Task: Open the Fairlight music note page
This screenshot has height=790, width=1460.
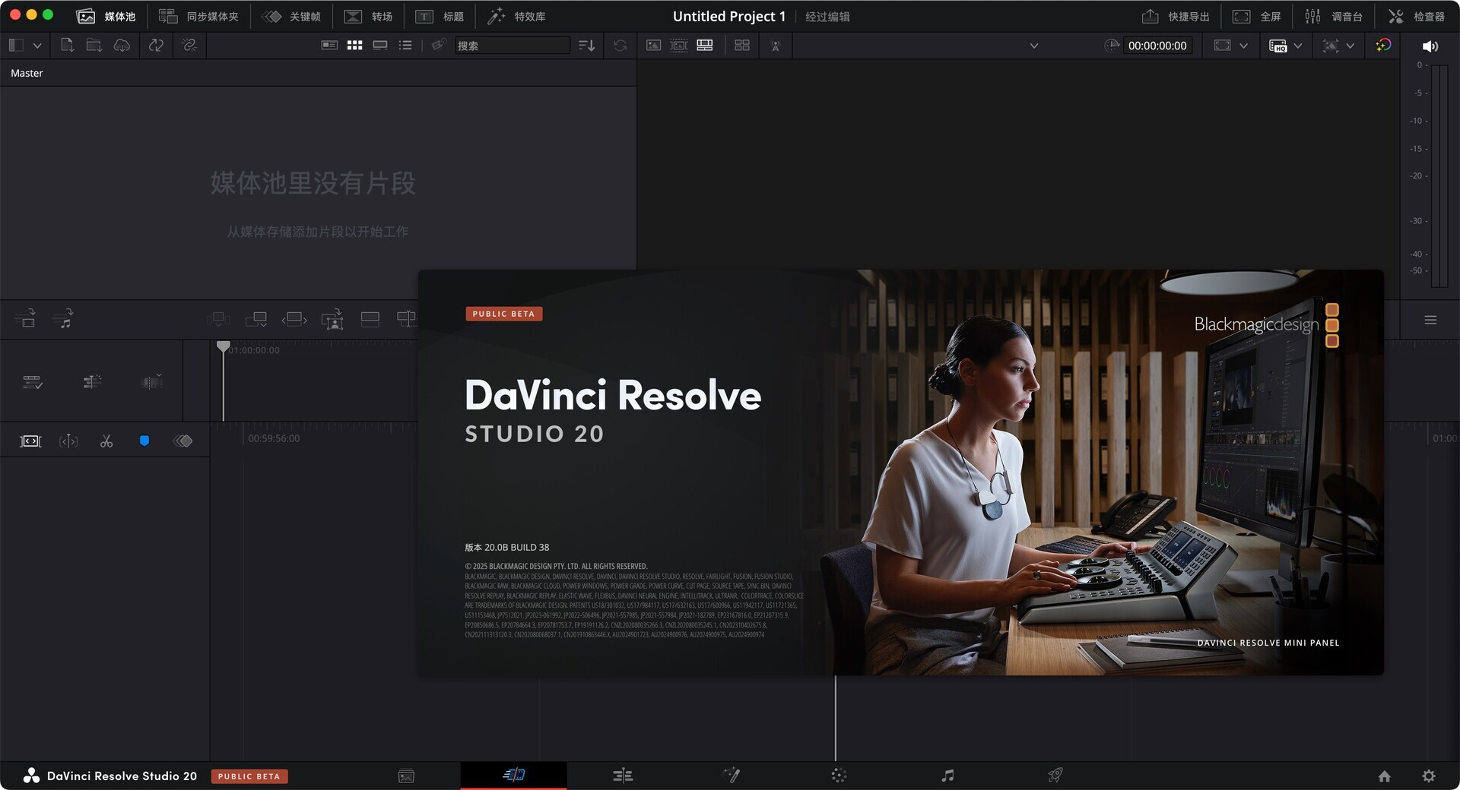Action: click(947, 776)
